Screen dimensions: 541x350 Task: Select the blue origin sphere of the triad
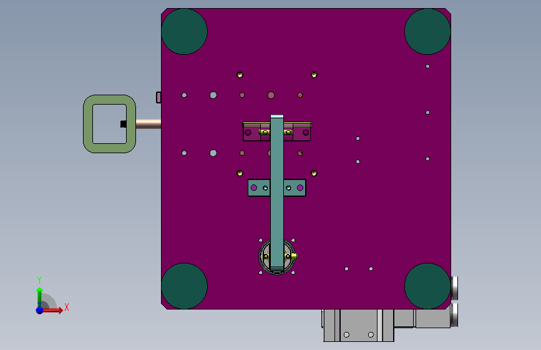coord(40,310)
